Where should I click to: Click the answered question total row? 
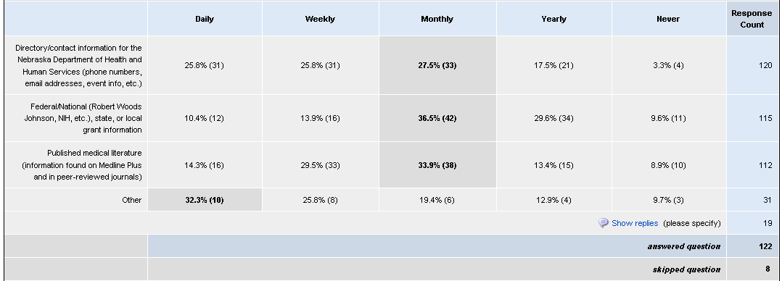390,246
